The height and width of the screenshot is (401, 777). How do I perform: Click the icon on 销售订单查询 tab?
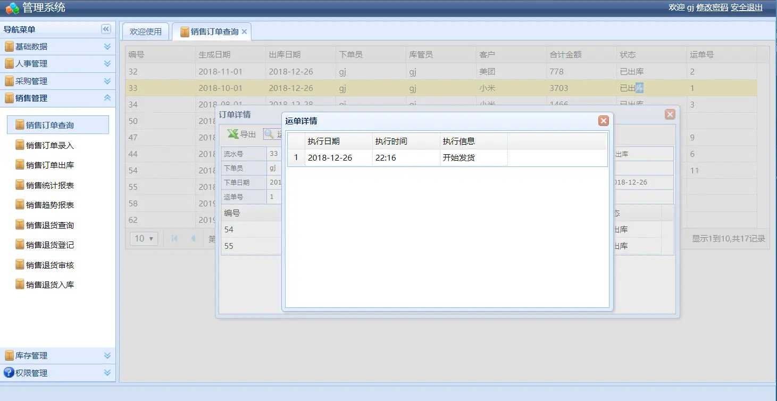(x=185, y=32)
